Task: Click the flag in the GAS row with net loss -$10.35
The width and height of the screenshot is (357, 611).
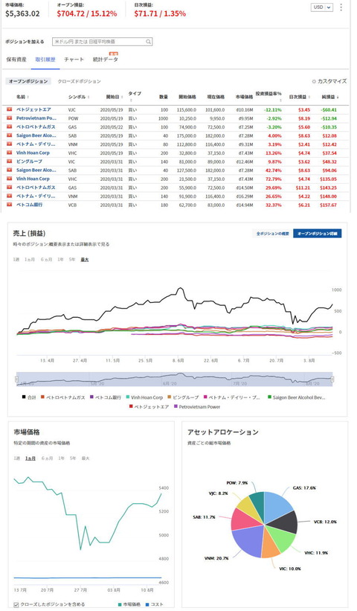Action: pyautogui.click(x=10, y=127)
